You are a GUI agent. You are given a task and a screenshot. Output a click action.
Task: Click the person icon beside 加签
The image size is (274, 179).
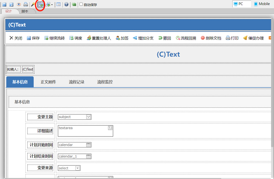click(x=118, y=38)
